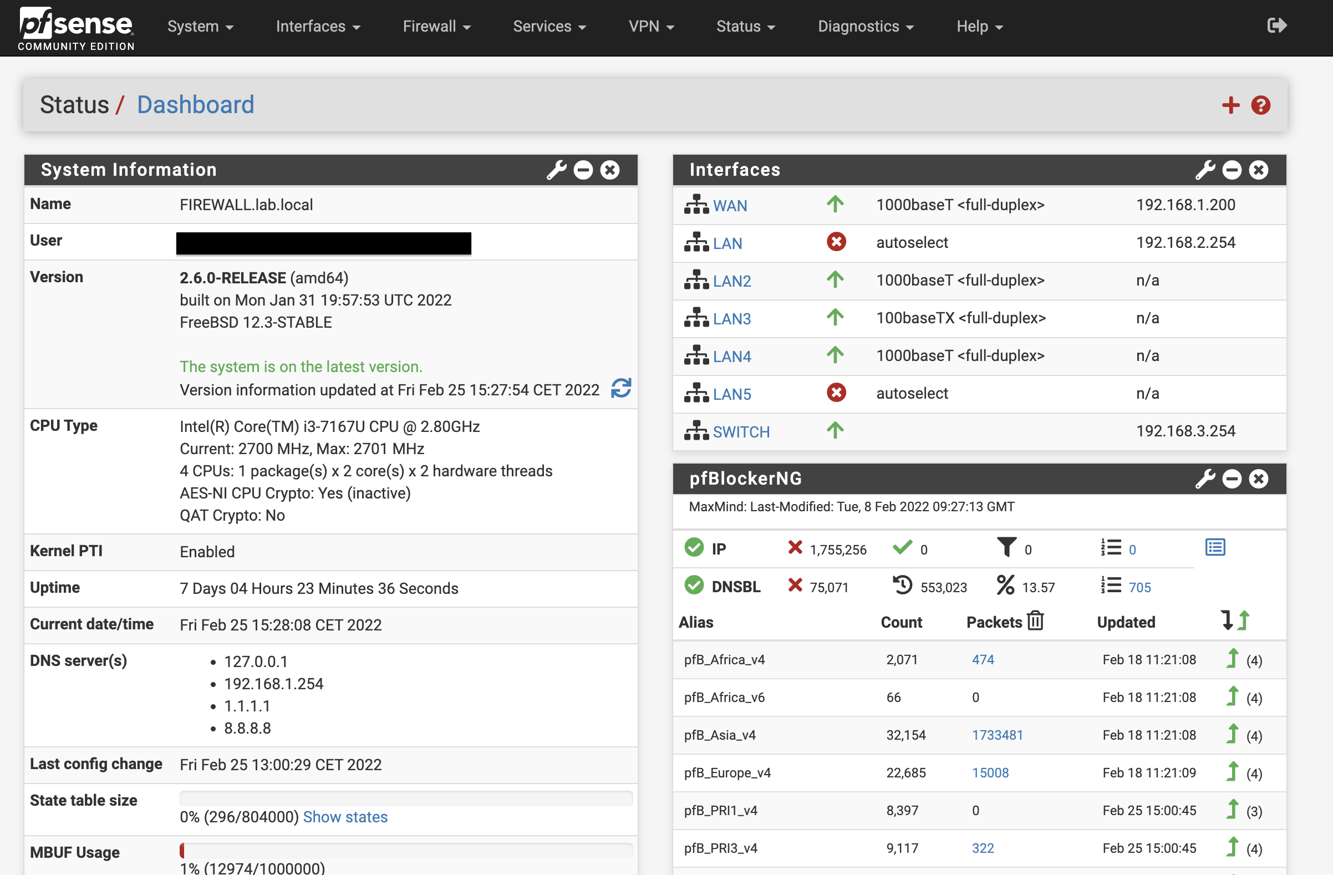
Task: Click the MBUF Usage progress bar
Action: click(406, 850)
